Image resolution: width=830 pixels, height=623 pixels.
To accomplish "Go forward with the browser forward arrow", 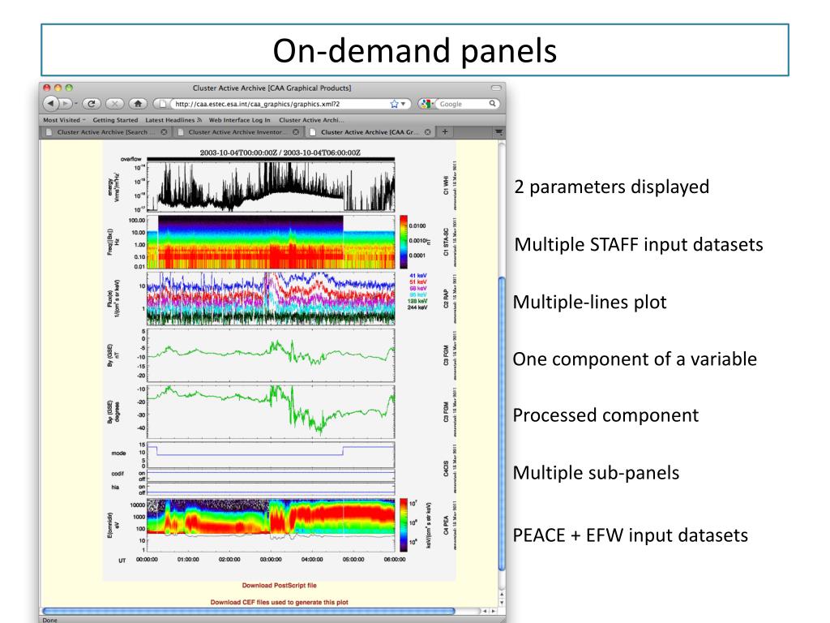I will tap(65, 104).
